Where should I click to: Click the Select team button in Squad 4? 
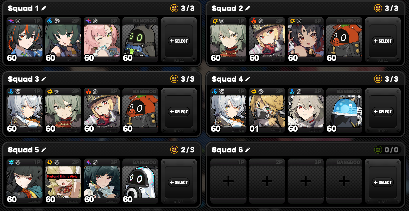[x=383, y=112]
